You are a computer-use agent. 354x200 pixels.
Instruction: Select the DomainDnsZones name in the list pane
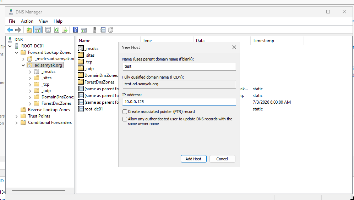point(101,75)
